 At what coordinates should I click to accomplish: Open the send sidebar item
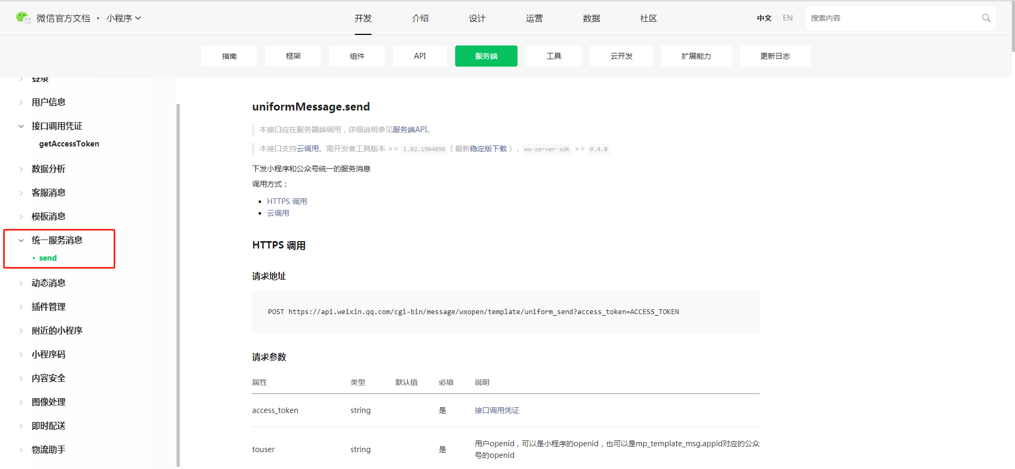pos(48,258)
